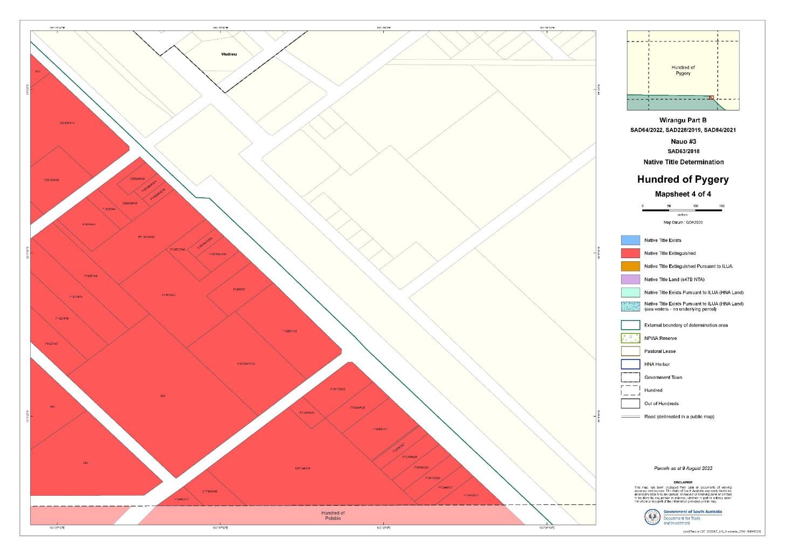Click the 'Mapsheet 4 of 4' text
Screen dimensions: 785x555
683,194
